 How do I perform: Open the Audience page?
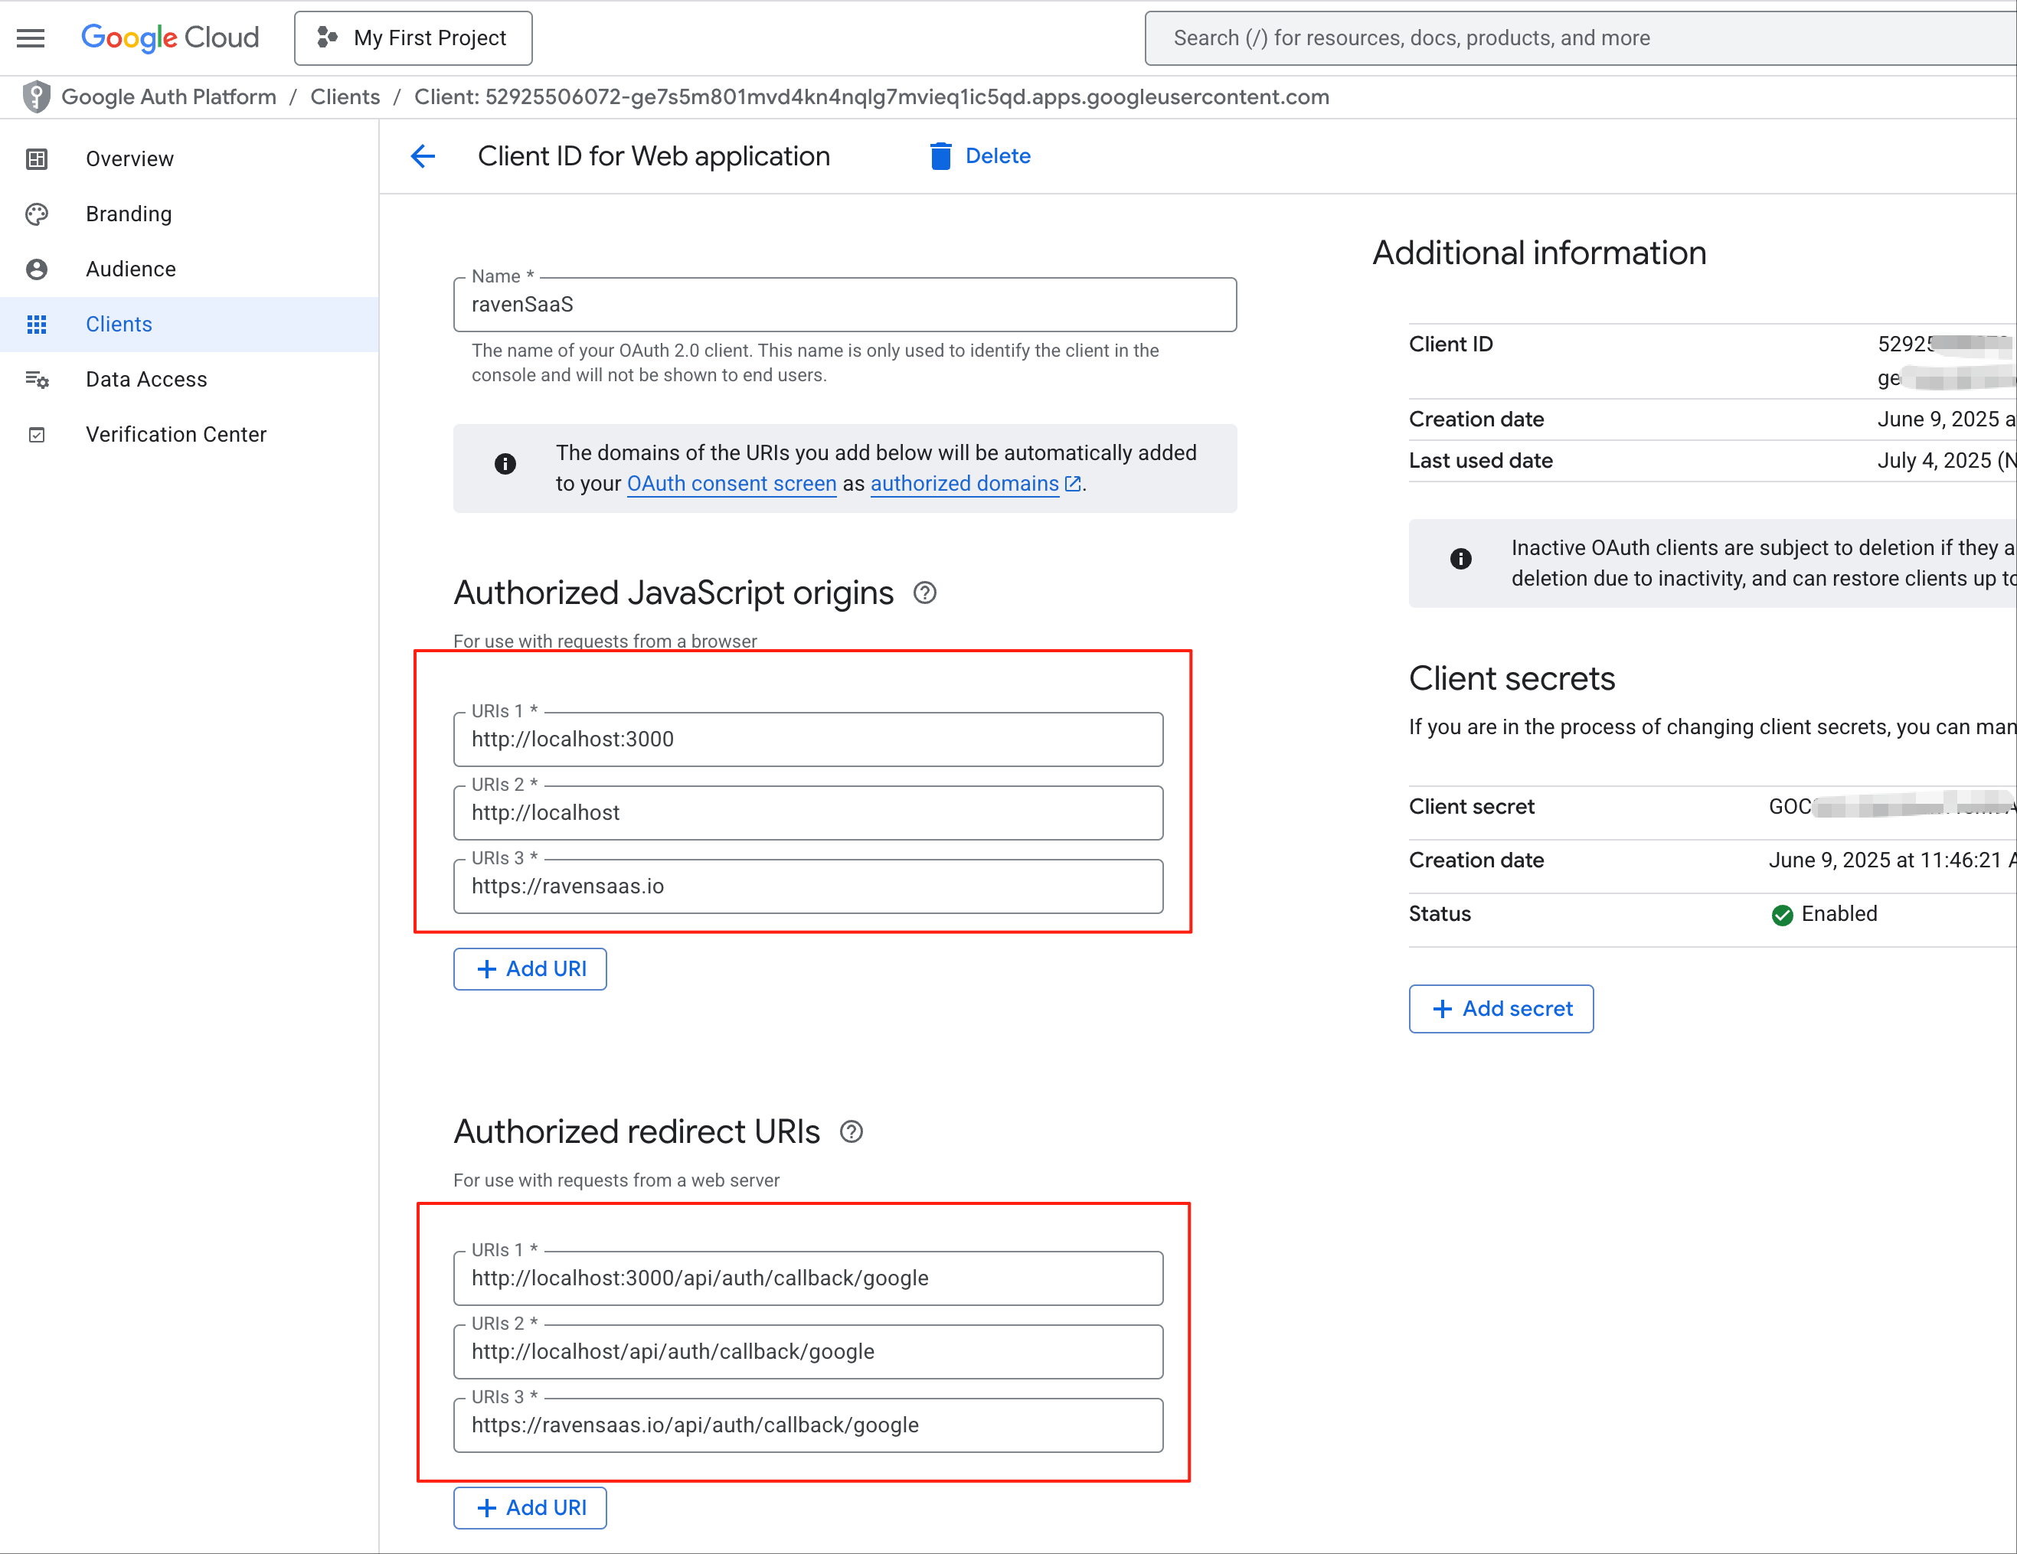pyautogui.click(x=130, y=269)
